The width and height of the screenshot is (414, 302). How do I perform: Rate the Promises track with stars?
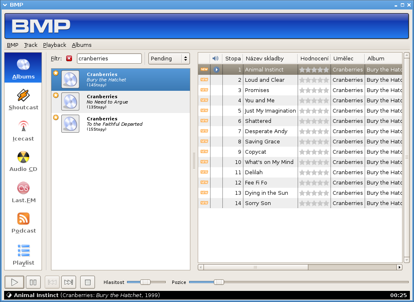click(x=314, y=90)
